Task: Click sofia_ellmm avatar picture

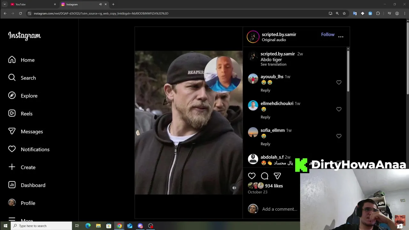Action: 253,133
